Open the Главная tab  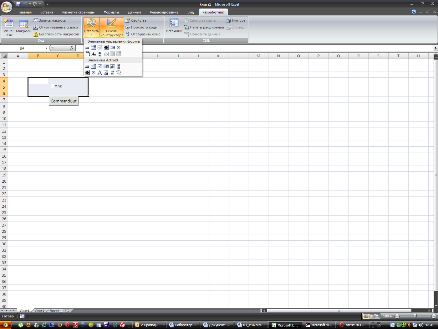(25, 12)
